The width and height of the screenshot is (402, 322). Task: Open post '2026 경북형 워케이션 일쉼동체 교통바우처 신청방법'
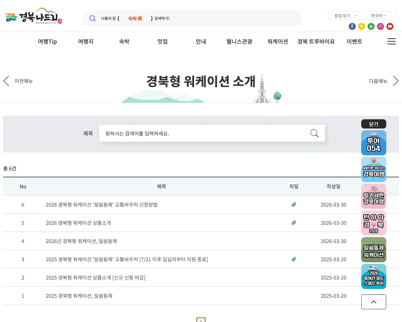[x=101, y=205]
